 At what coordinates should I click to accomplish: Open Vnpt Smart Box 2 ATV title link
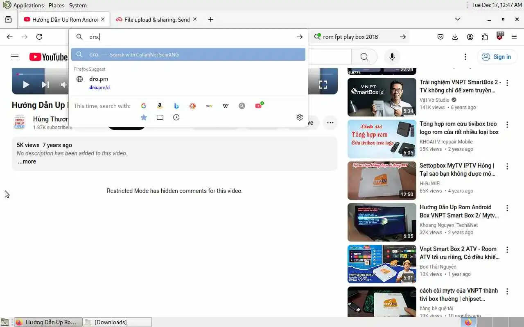pos(459,253)
